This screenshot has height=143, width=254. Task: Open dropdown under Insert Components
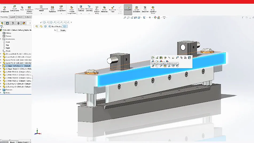click(15, 14)
